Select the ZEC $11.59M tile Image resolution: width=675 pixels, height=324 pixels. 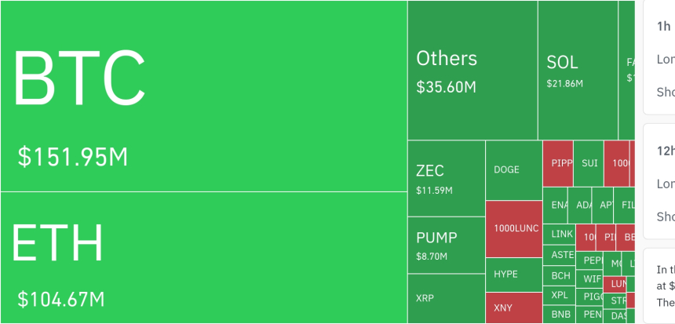tap(446, 178)
